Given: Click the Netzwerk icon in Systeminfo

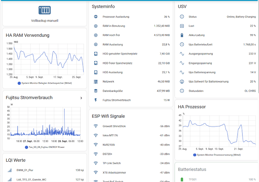Looking at the screenshot, I should [96, 81].
